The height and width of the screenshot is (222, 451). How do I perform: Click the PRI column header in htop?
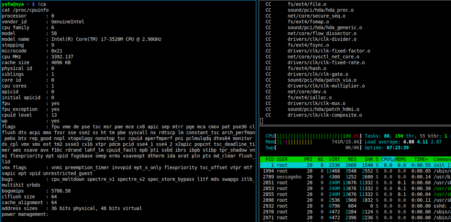(x=308, y=159)
